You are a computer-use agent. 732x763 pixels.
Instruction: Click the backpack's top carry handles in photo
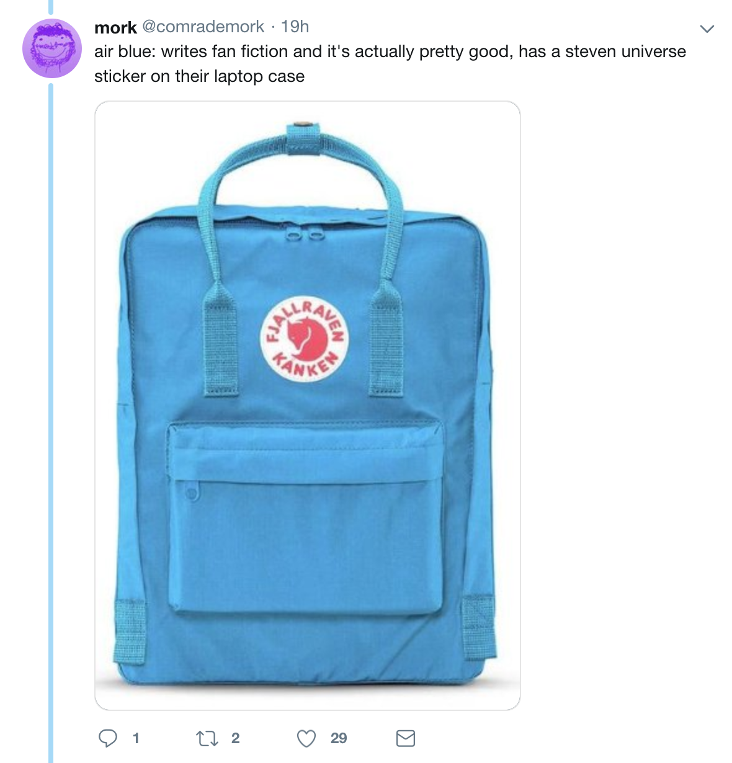coord(302,199)
